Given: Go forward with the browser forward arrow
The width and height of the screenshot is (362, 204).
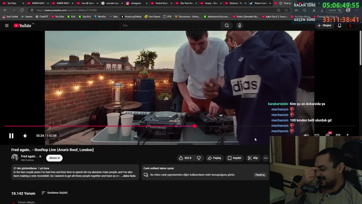Looking at the screenshot, I should click(13, 10).
